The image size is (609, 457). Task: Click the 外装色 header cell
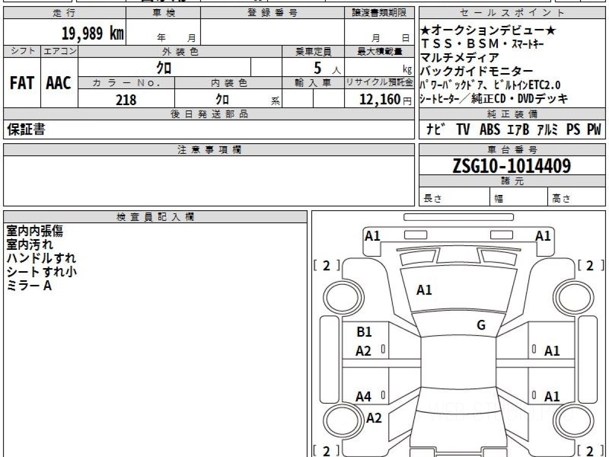(x=180, y=51)
